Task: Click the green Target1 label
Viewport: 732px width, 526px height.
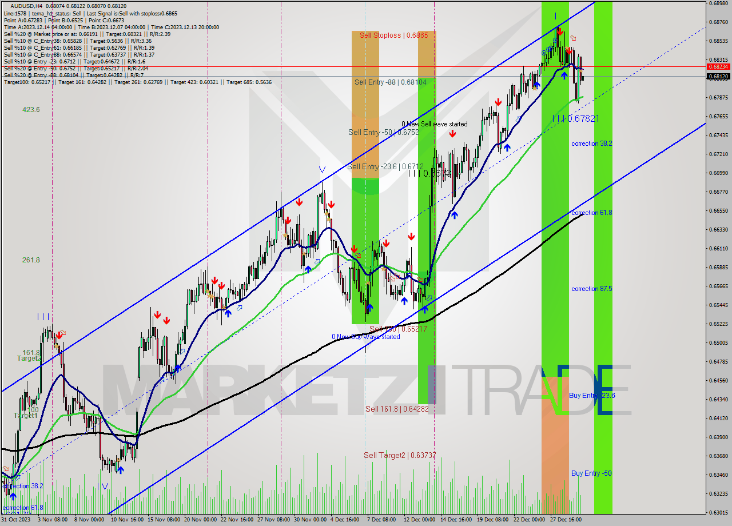Action: coord(26,415)
